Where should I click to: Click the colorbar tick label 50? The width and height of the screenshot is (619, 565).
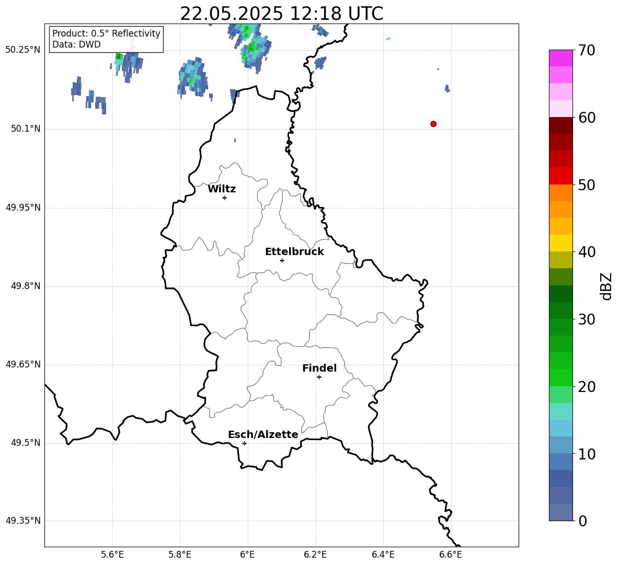(x=587, y=185)
